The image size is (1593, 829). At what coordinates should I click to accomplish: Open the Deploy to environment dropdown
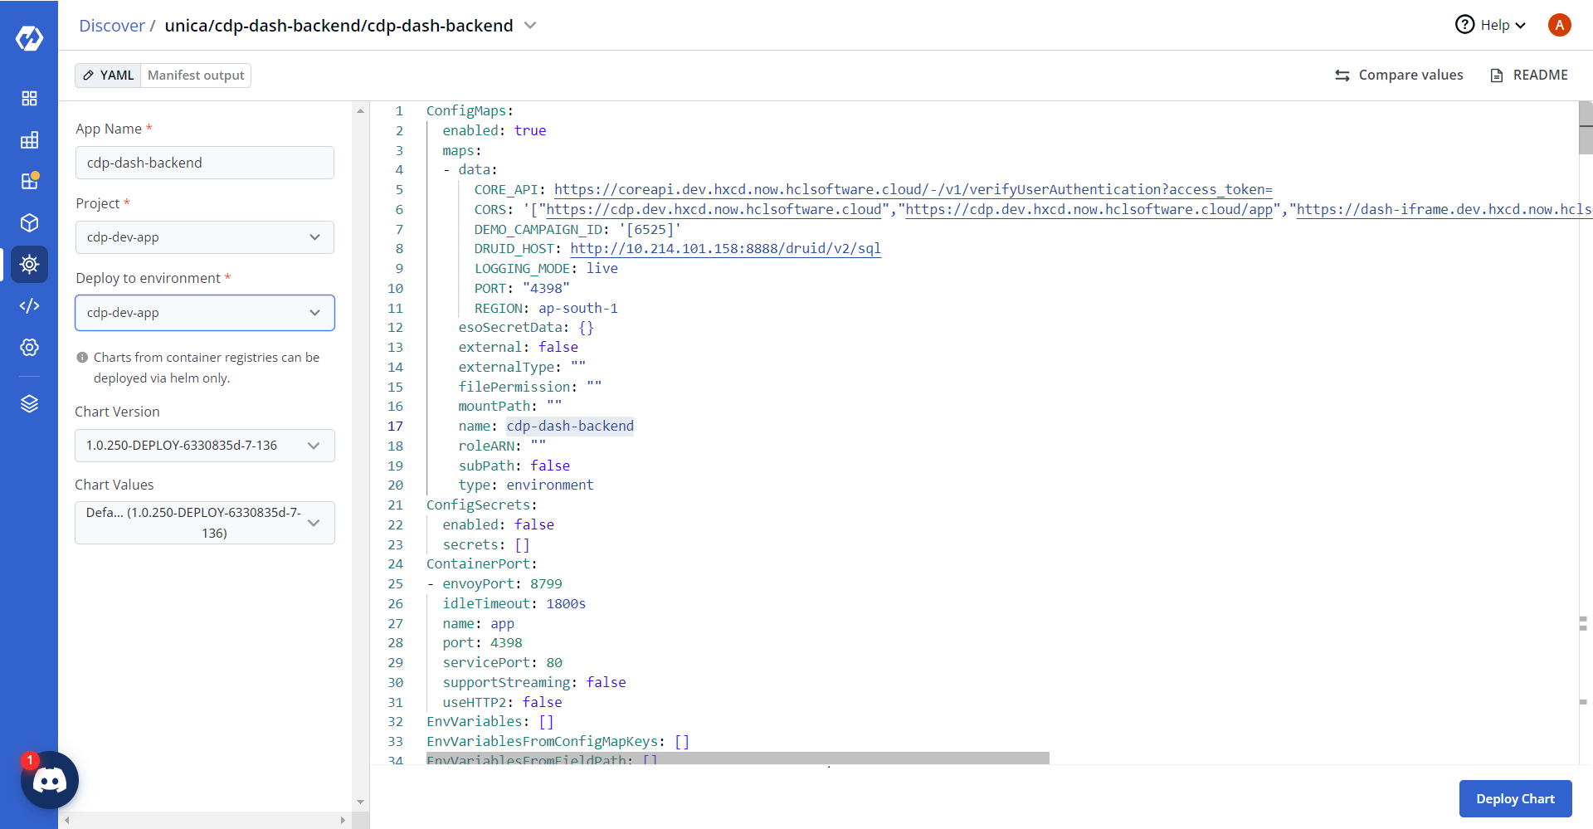coord(205,313)
